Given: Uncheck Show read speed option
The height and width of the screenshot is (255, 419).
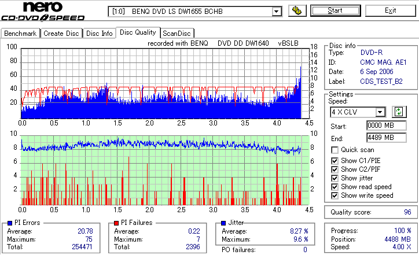Looking at the screenshot, I should point(335,187).
